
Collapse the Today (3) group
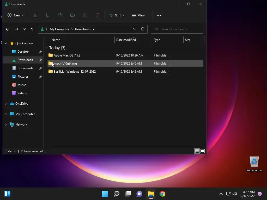pos(47,48)
